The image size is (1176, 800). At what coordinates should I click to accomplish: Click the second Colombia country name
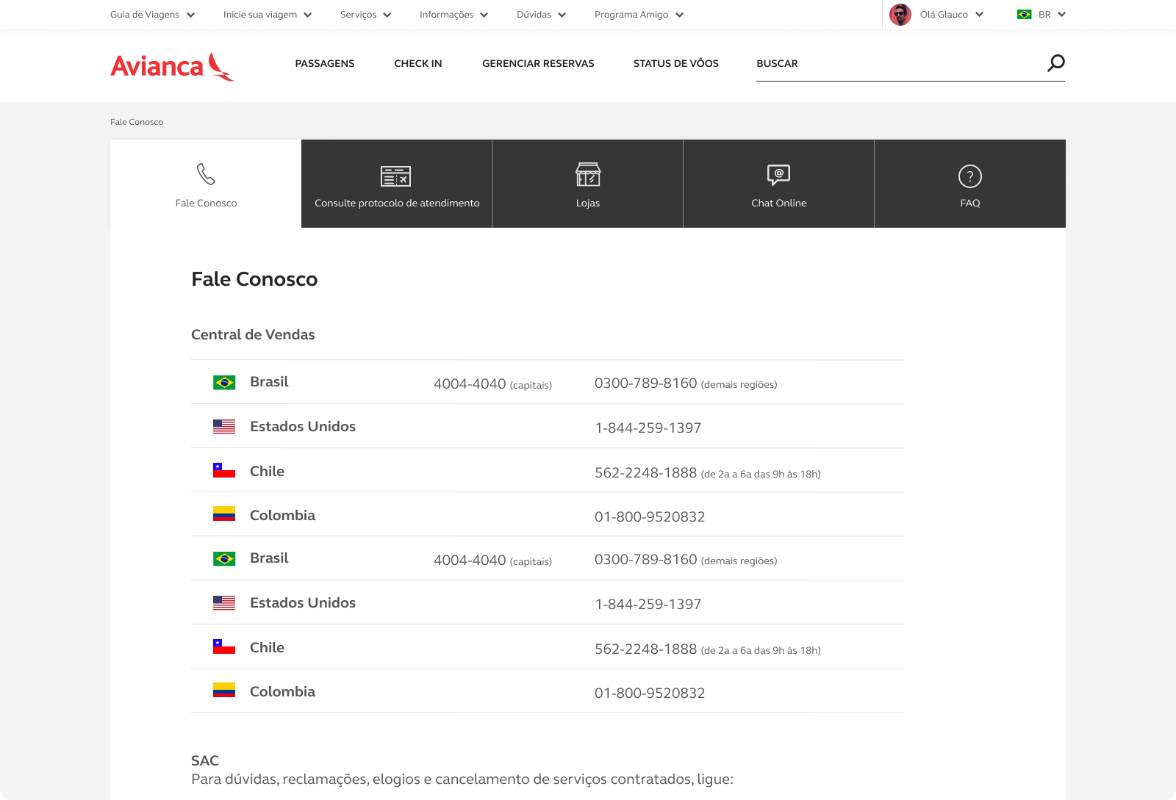tap(282, 691)
